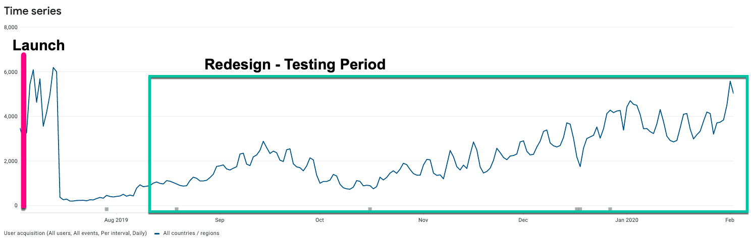
Task: Click the Redesign - Testing Period label
Action: pyautogui.click(x=295, y=64)
